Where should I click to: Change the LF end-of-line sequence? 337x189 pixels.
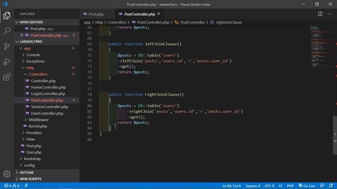(280, 185)
